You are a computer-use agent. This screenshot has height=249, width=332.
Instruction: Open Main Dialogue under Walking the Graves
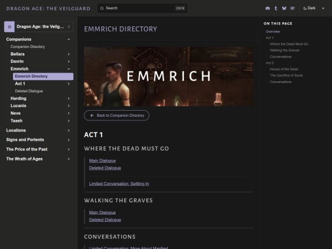click(x=102, y=212)
